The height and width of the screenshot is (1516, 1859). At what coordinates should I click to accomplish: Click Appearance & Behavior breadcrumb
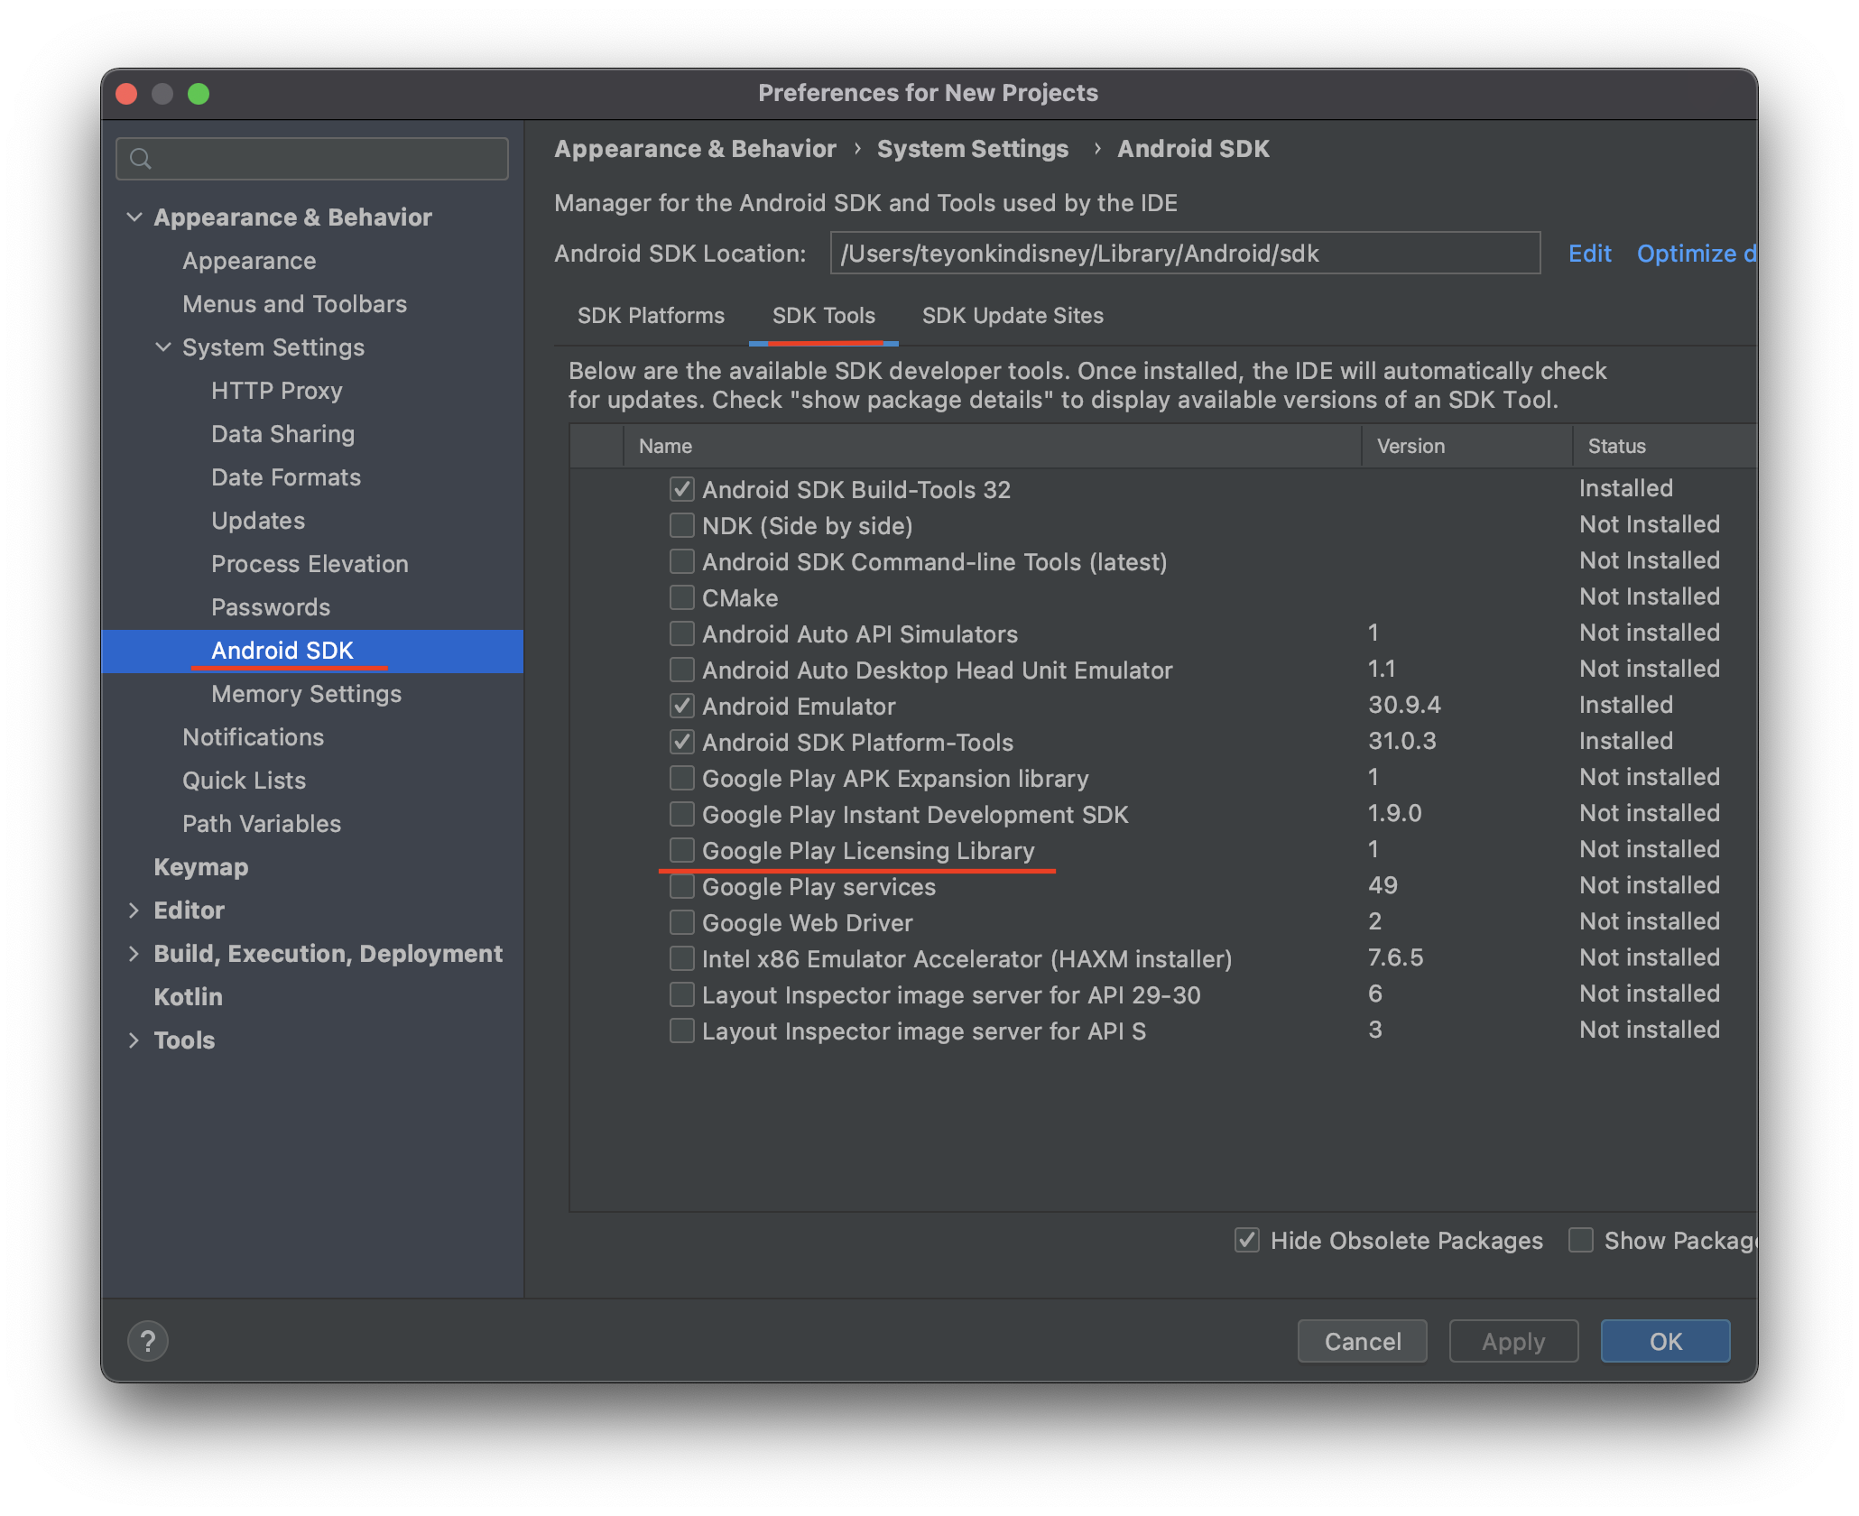695,149
